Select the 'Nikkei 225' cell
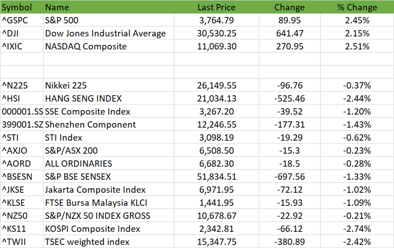The image size is (394, 248). pyautogui.click(x=109, y=86)
